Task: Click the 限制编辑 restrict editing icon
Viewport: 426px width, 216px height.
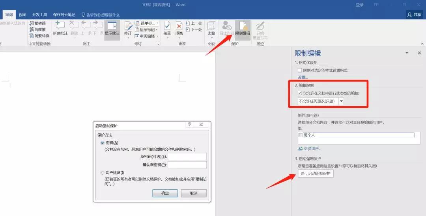Action: 243,26
